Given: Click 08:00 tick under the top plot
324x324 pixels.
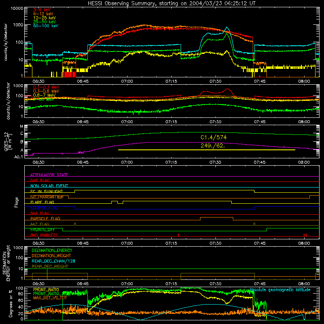Looking at the screenshot, I should tap(304, 81).
